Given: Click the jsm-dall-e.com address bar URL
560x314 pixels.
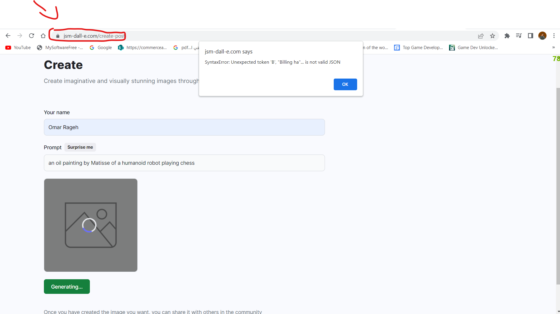Looking at the screenshot, I should [94, 36].
